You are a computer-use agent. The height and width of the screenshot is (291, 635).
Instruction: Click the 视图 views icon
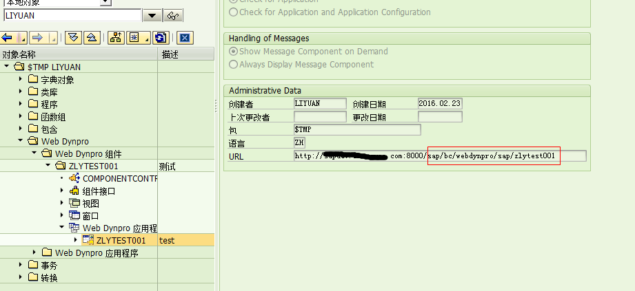pos(74,203)
